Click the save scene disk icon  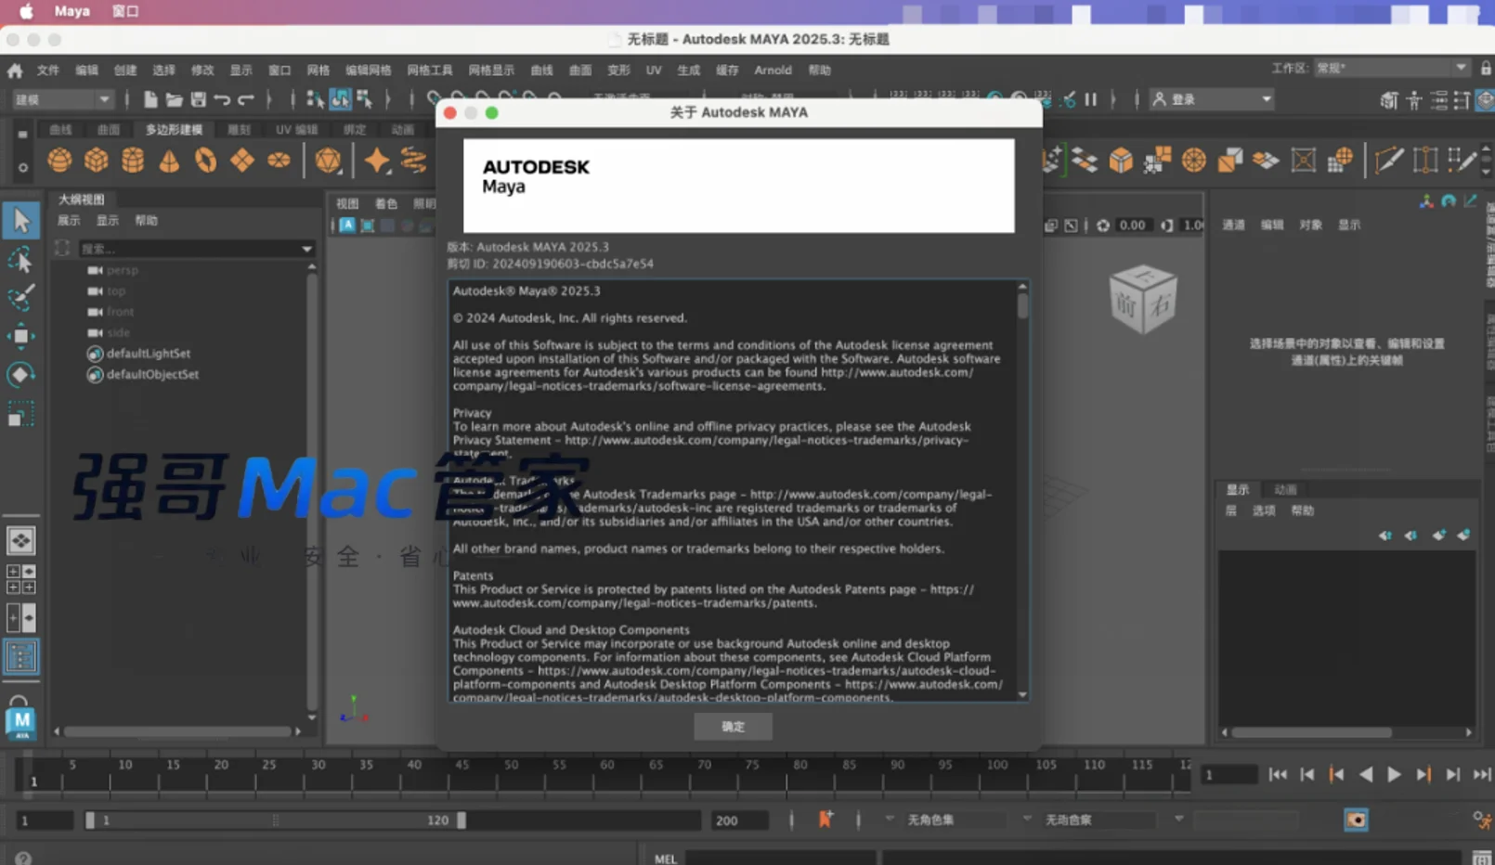[198, 99]
